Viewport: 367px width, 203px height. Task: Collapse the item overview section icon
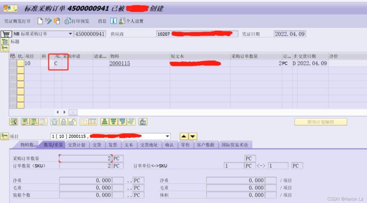click(5, 49)
